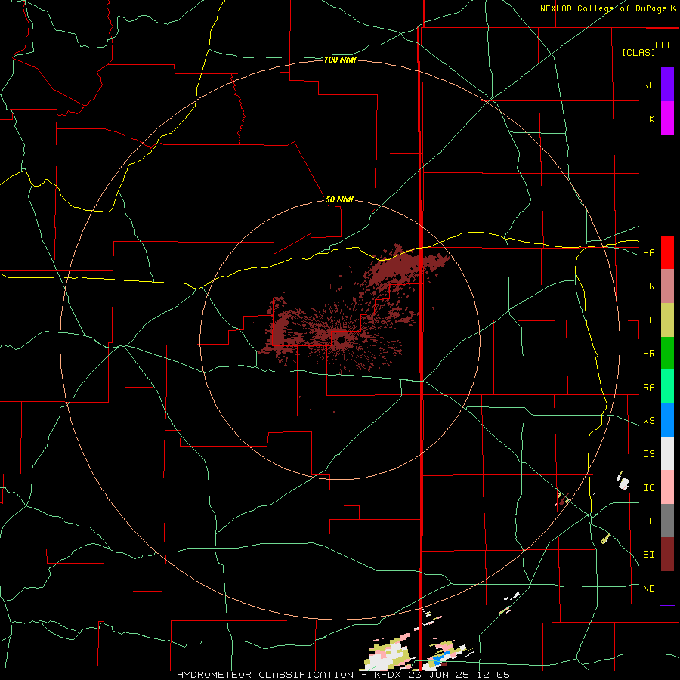Click the HYDROMETEOR CLASSIFICATION title text
This screenshot has width=680, height=680.
pyautogui.click(x=265, y=675)
